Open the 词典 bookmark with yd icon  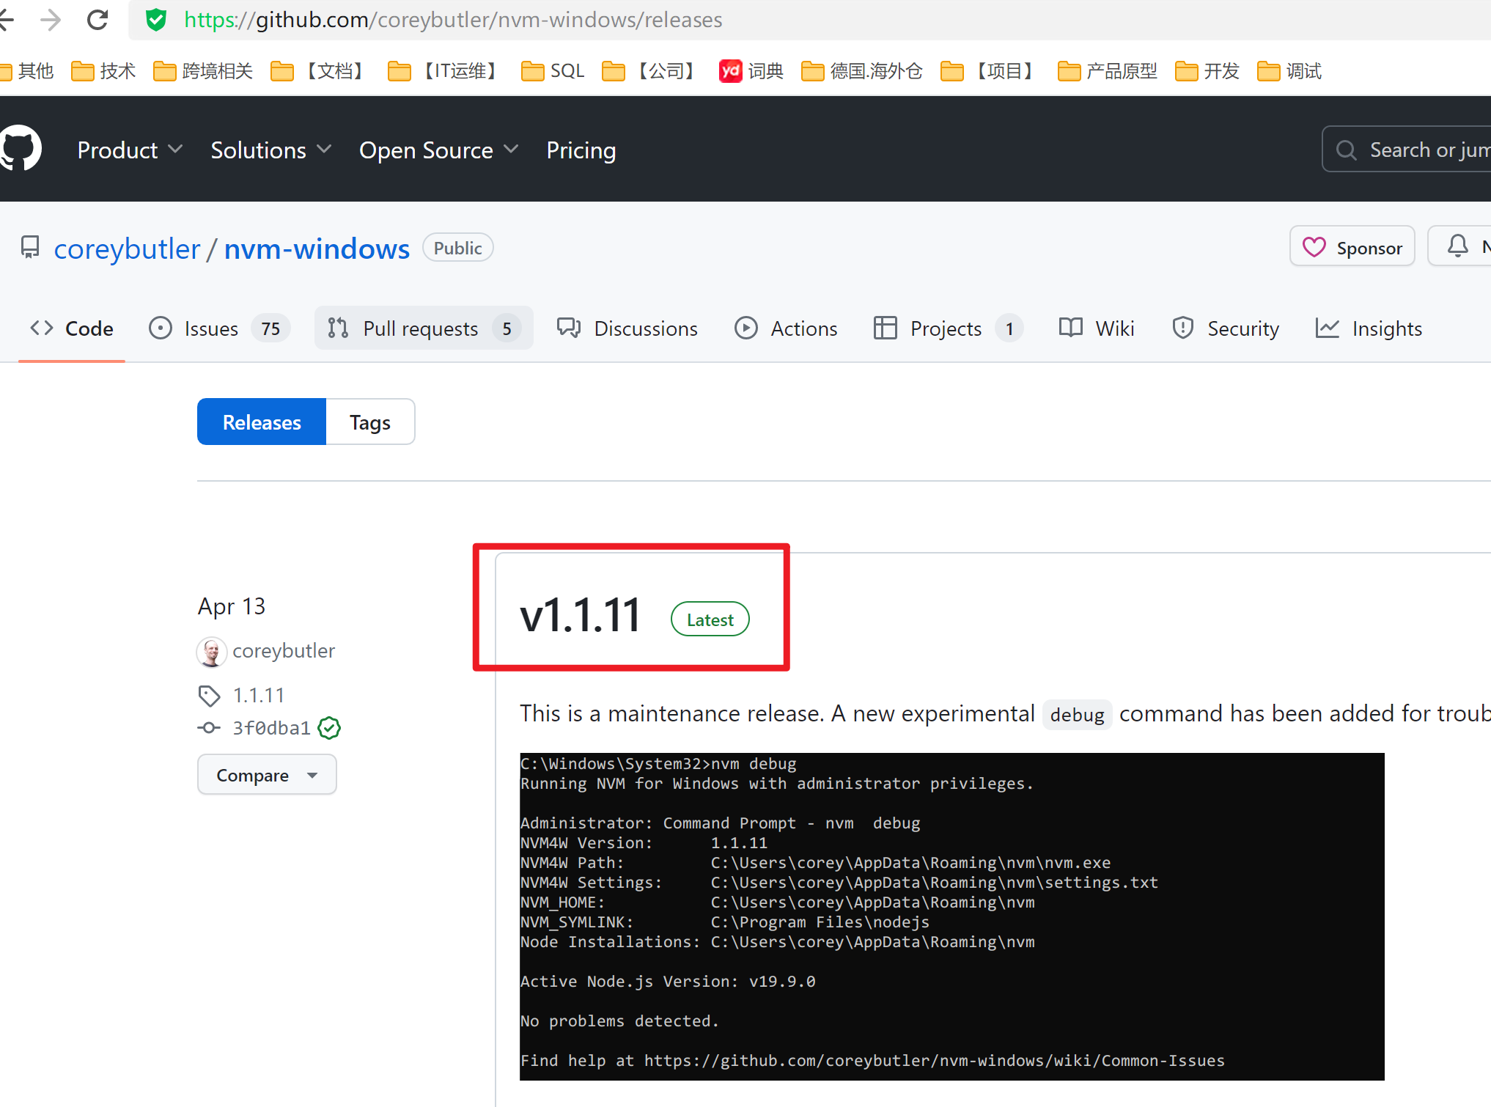[x=751, y=71]
